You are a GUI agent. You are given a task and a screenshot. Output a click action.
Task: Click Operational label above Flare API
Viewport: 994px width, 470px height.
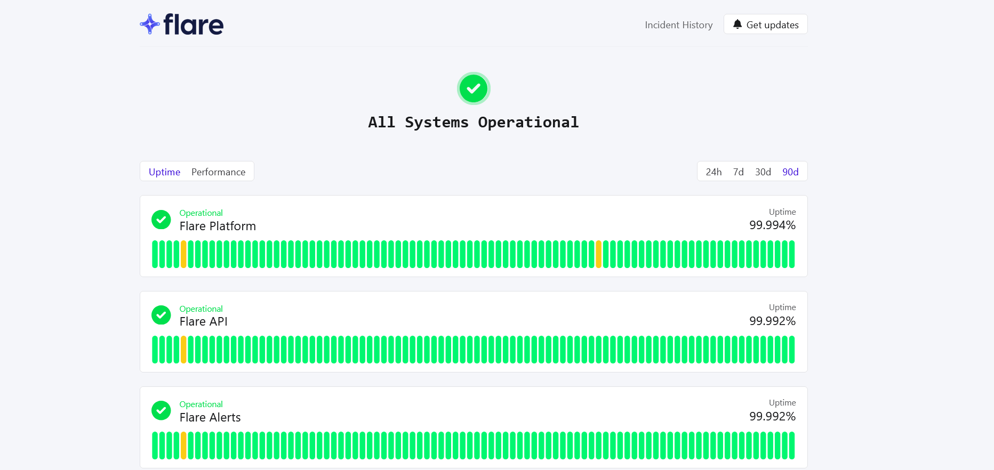(201, 309)
